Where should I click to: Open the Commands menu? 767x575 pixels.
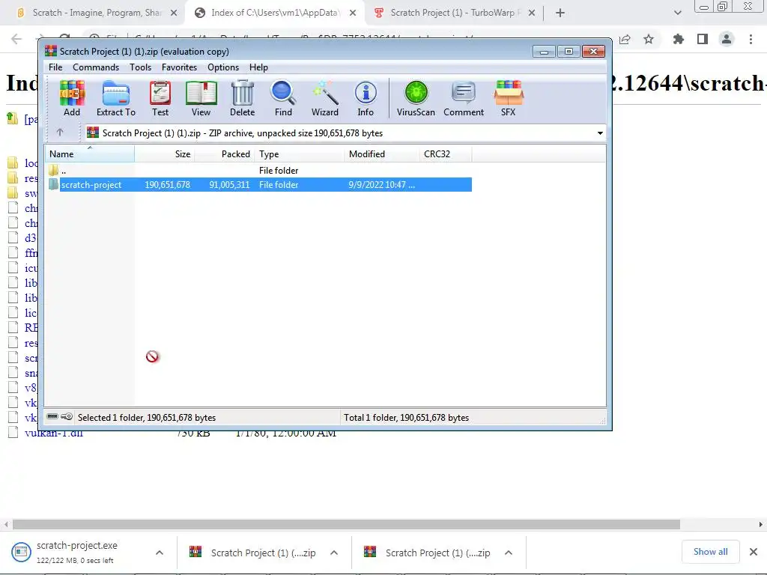pyautogui.click(x=96, y=67)
